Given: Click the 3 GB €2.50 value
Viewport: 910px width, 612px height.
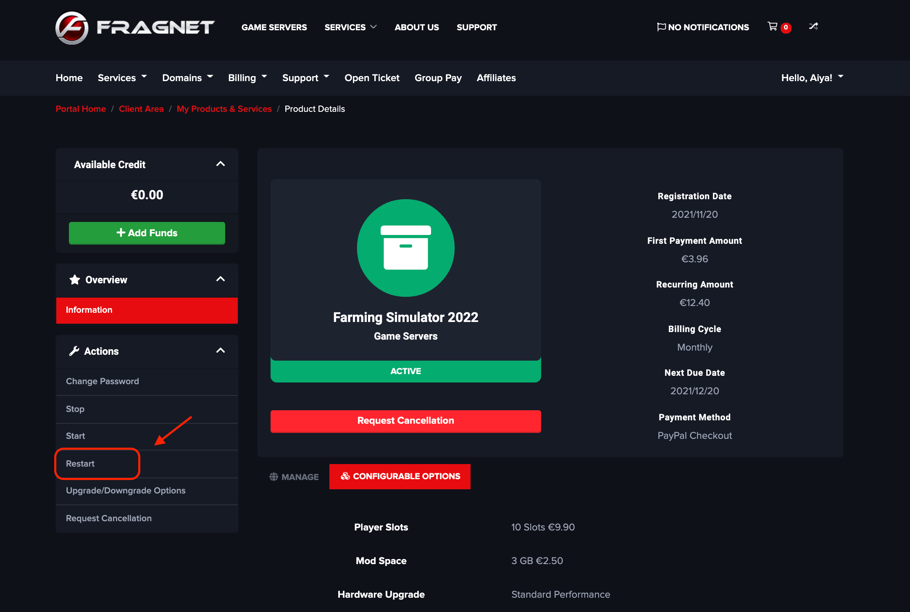Looking at the screenshot, I should (x=537, y=561).
